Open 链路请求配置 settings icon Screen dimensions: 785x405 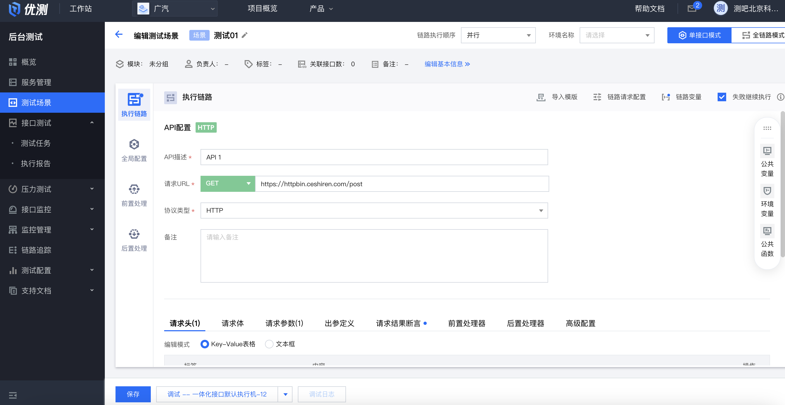click(597, 97)
